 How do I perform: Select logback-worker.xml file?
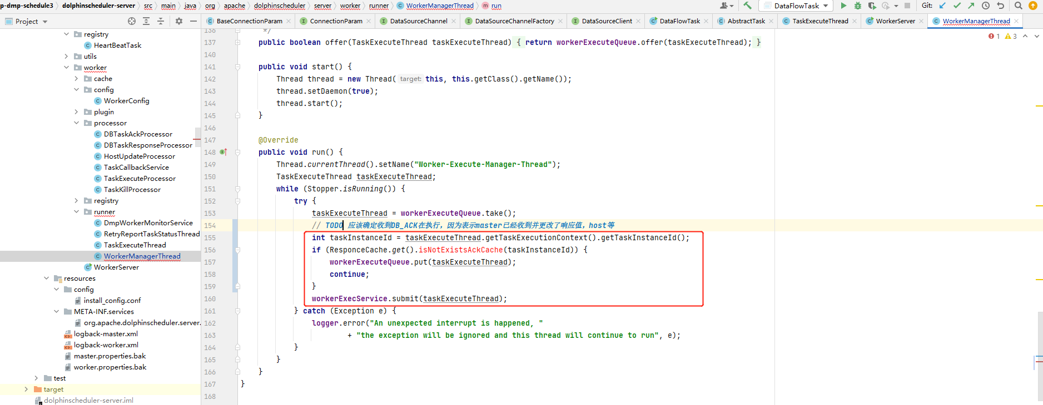pos(106,345)
